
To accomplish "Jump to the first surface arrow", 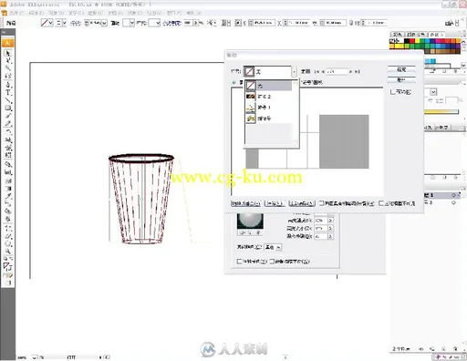I will coord(317,72).
